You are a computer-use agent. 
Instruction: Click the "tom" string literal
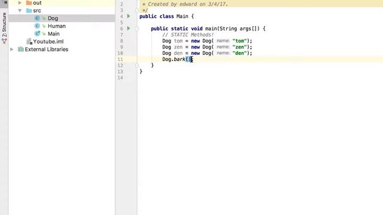(239, 41)
